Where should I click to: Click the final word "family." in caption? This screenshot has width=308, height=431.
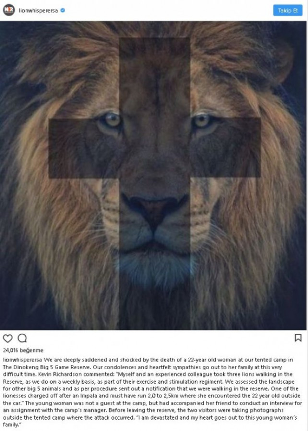[12, 425]
